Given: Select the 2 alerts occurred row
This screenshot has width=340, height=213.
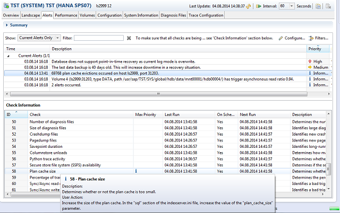Looking at the screenshot, I should 168,85.
